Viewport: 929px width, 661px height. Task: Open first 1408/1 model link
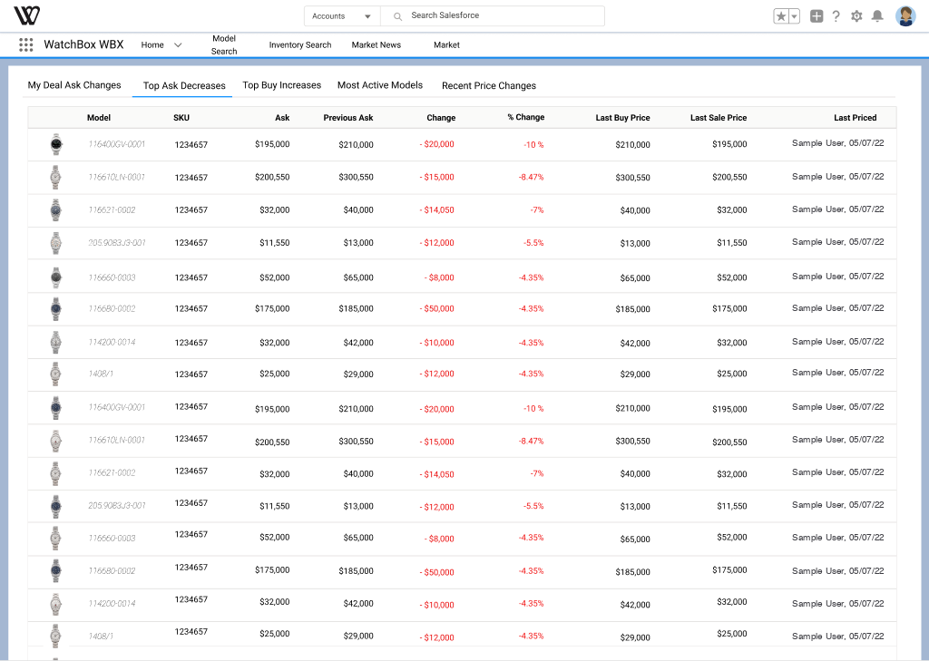point(101,374)
